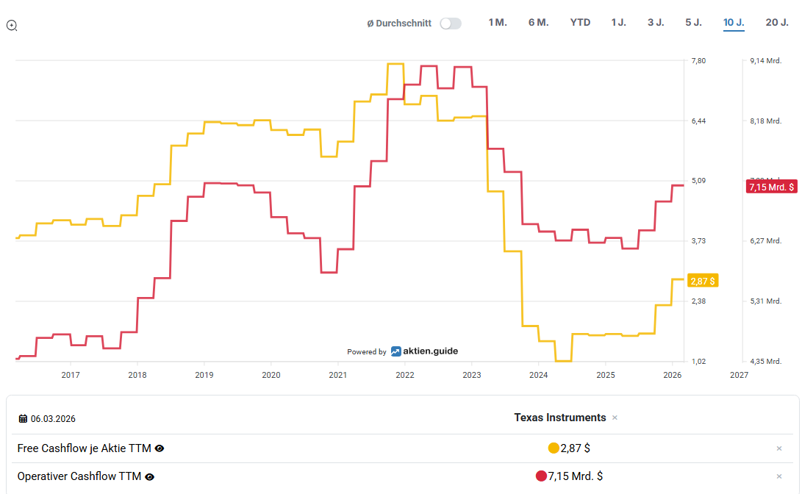
Task: Open the aktien.guide logo link
Action: click(425, 351)
